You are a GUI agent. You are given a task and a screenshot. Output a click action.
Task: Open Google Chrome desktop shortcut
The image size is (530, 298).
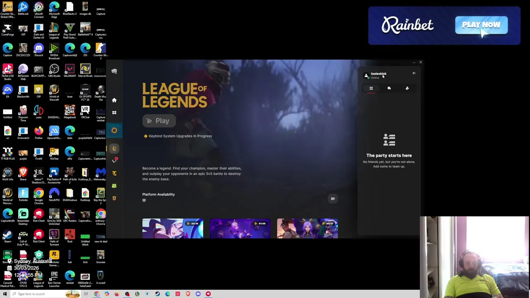(x=39, y=196)
